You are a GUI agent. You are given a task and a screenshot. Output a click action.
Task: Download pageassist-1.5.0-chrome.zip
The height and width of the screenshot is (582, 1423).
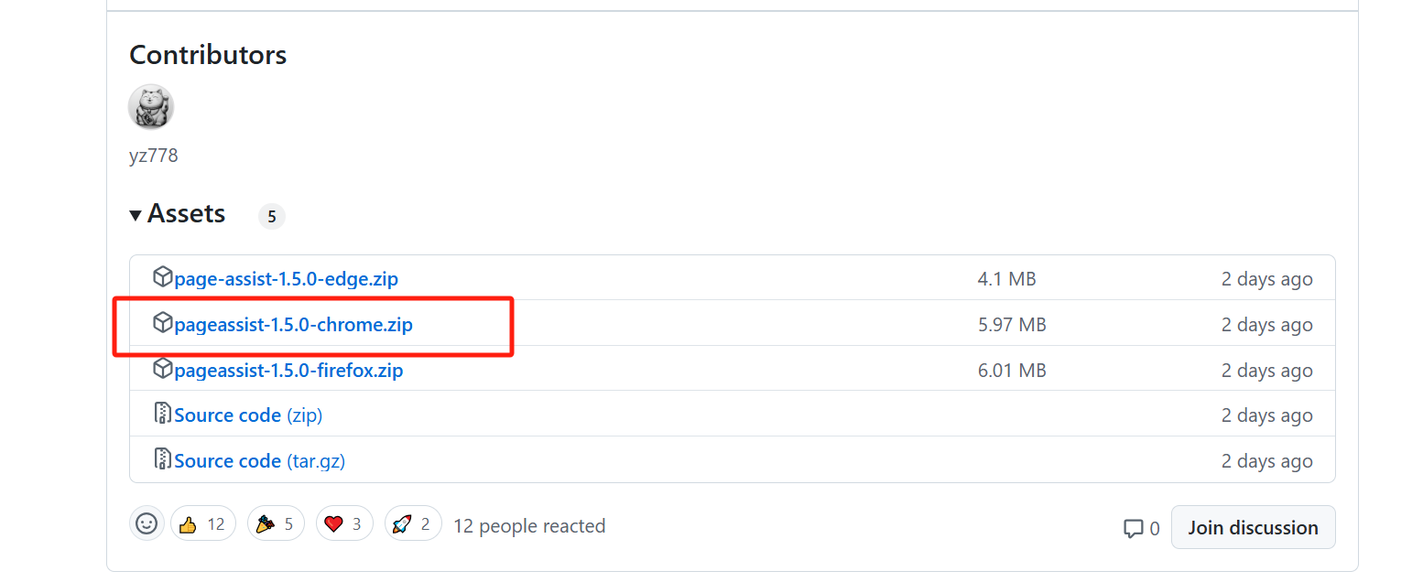[293, 325]
